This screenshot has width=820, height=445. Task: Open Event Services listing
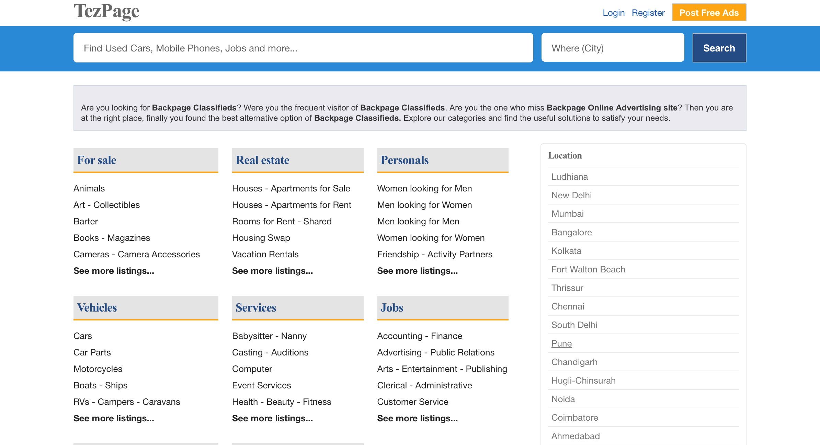click(x=261, y=385)
